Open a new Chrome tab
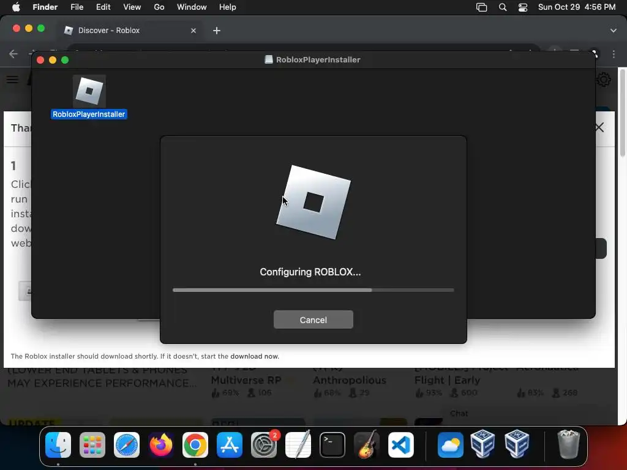Viewport: 627px width, 470px height. [217, 31]
